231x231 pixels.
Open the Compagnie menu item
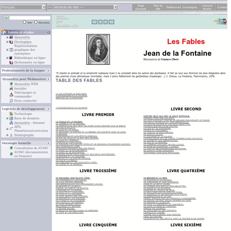pos(189,7)
